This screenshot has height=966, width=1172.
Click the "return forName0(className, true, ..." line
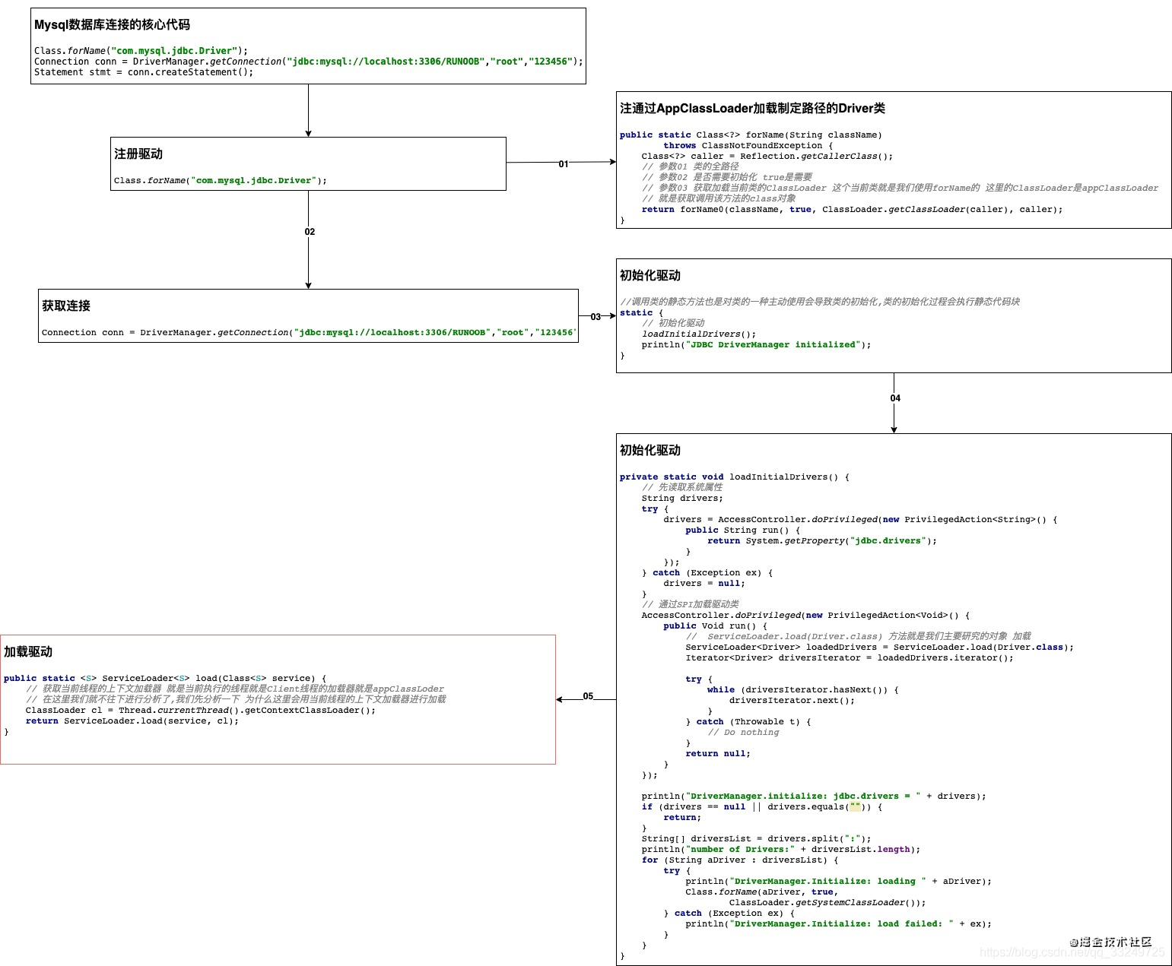pos(852,209)
